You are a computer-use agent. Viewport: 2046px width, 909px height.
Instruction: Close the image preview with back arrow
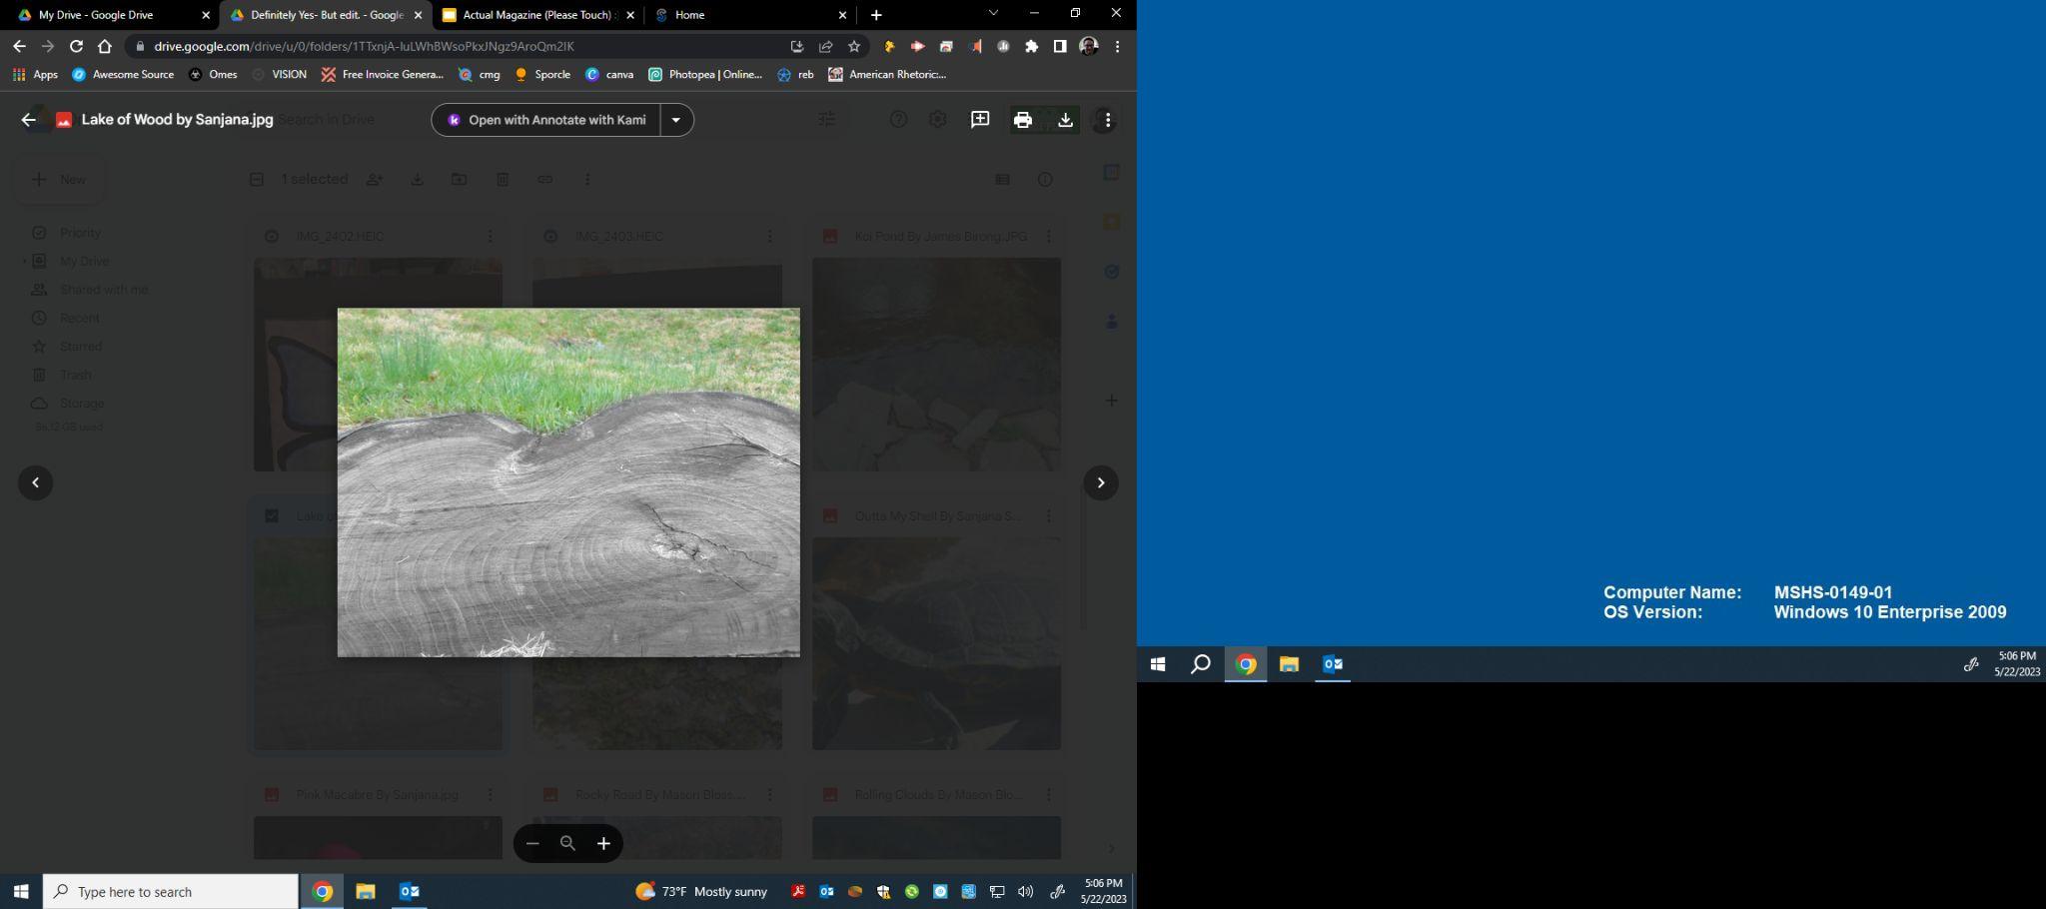tap(28, 120)
